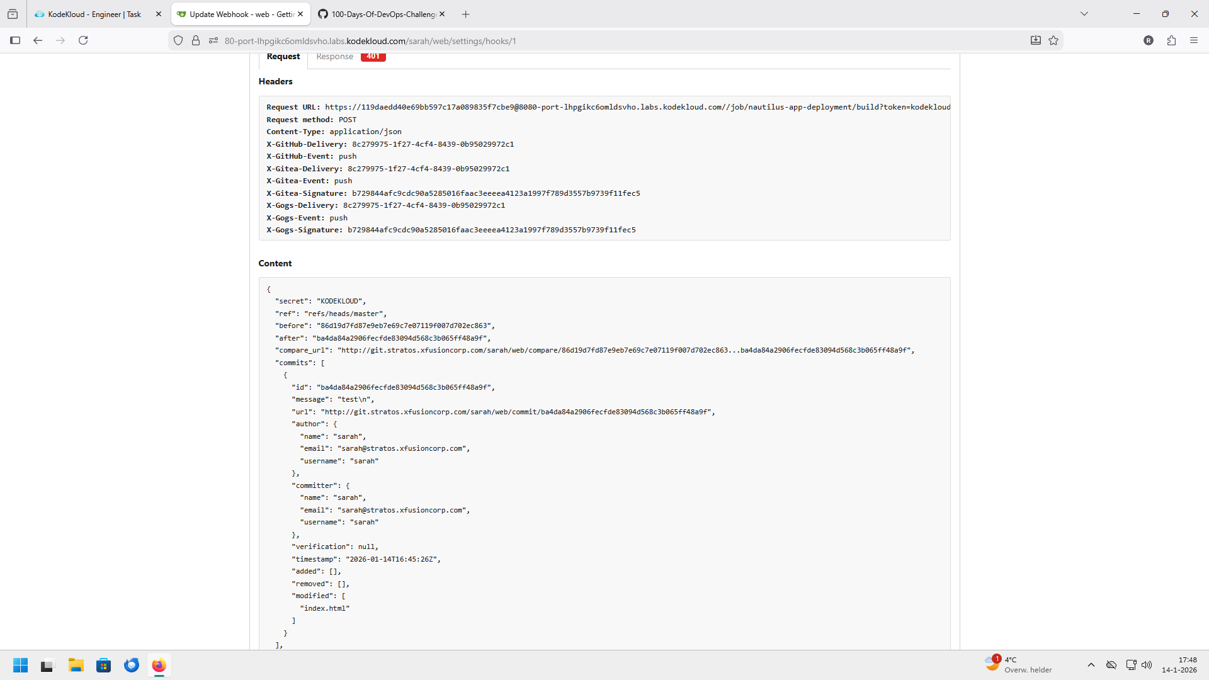
Task: Open Firefox sidebar toggle icon
Action: click(x=15, y=40)
